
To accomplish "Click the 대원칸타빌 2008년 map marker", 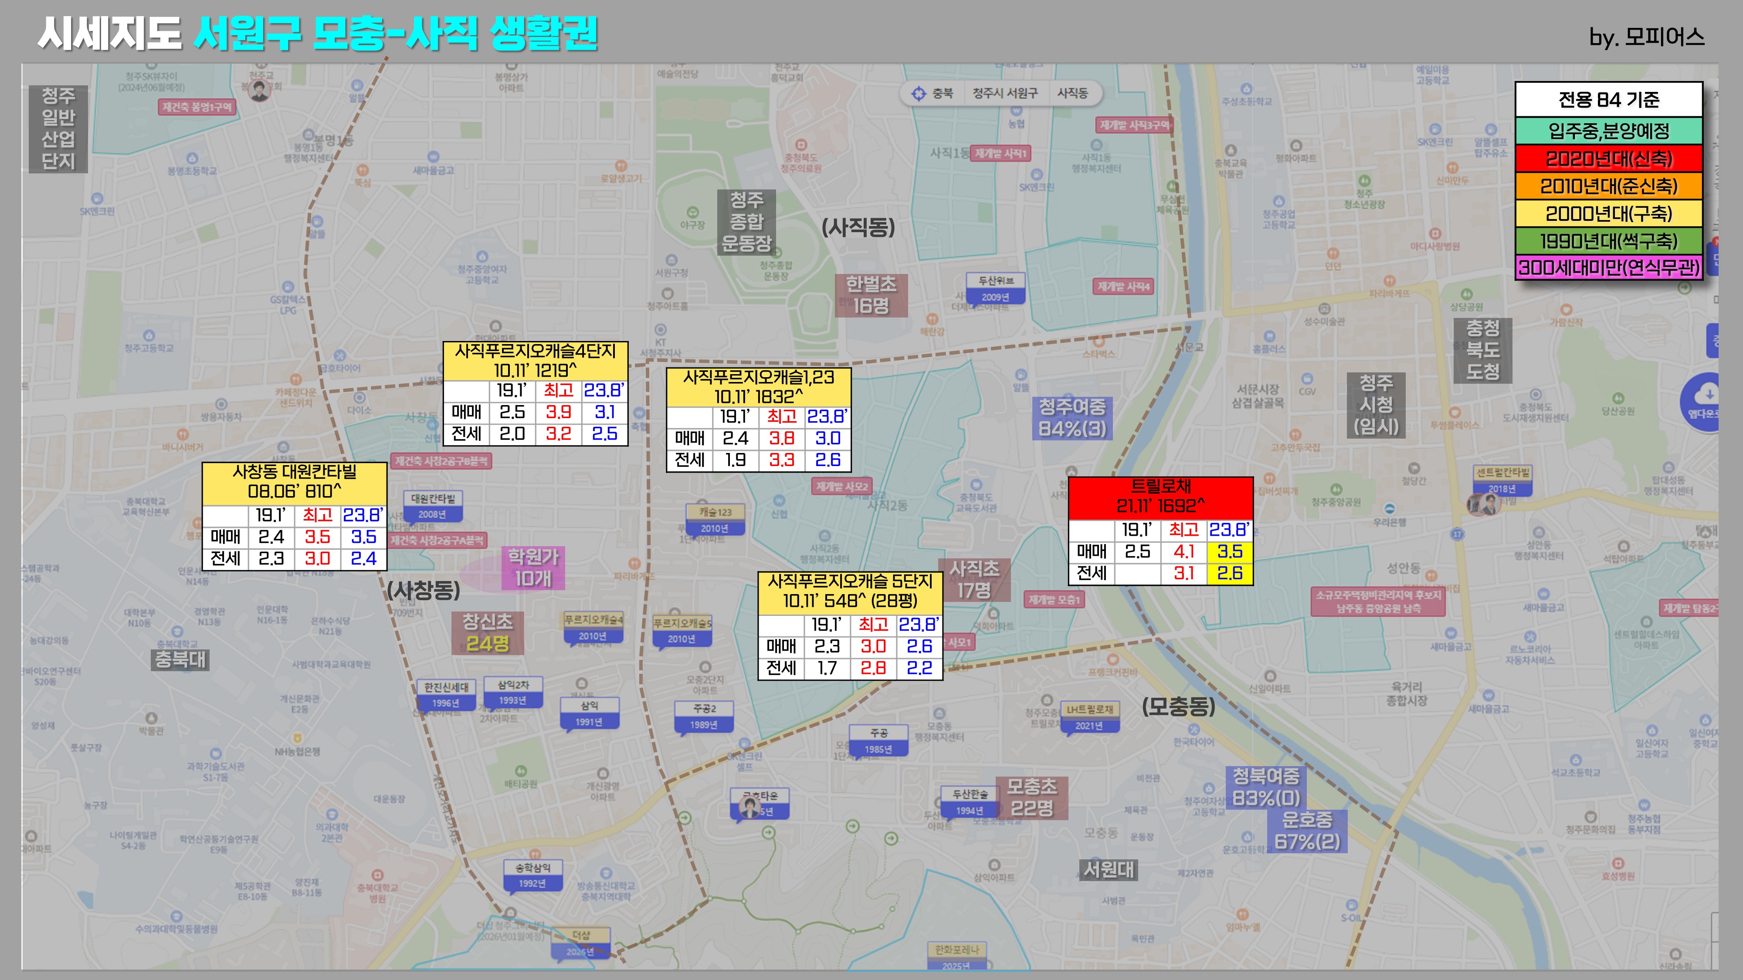I will [432, 506].
